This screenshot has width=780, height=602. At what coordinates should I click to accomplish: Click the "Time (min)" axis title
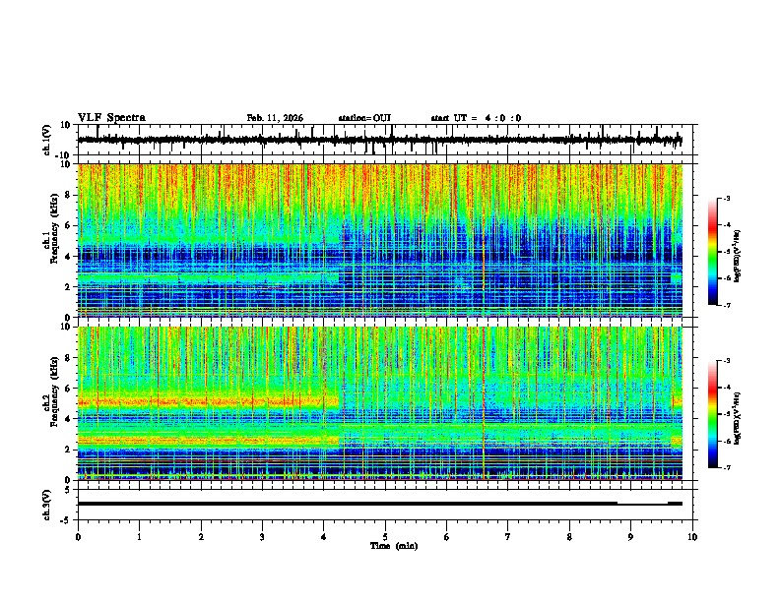coord(394,546)
